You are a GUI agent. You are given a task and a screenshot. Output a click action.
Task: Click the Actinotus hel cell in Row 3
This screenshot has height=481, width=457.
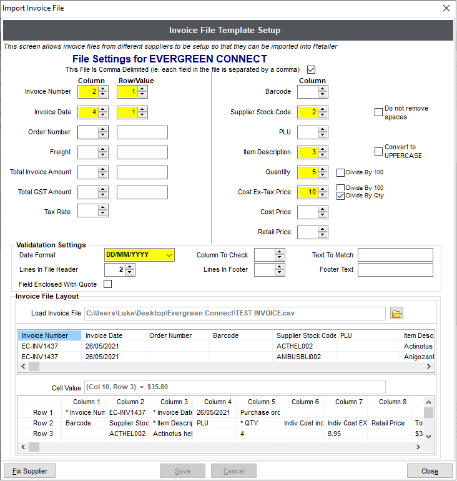171,434
